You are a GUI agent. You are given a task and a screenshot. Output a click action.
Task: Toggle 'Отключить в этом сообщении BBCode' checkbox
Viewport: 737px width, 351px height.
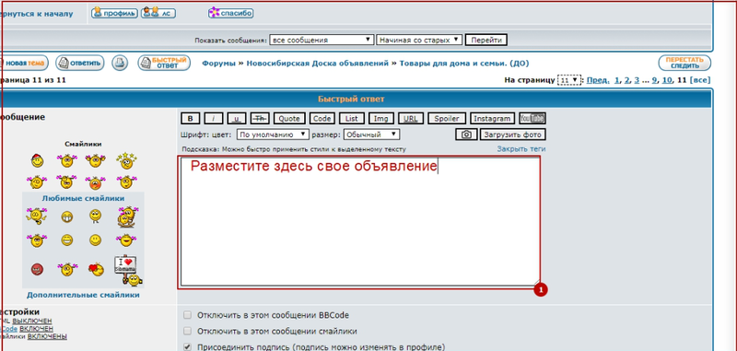pos(188,315)
